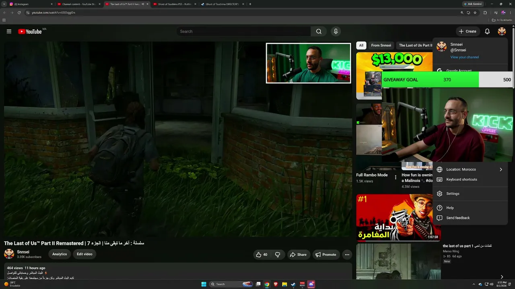
Task: Switch to the Ghost of Tsushima DIRECTOR'S tab
Action: [x=222, y=4]
